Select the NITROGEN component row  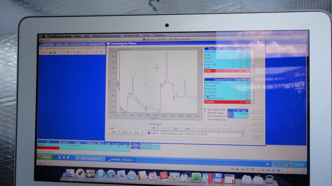tap(227, 92)
